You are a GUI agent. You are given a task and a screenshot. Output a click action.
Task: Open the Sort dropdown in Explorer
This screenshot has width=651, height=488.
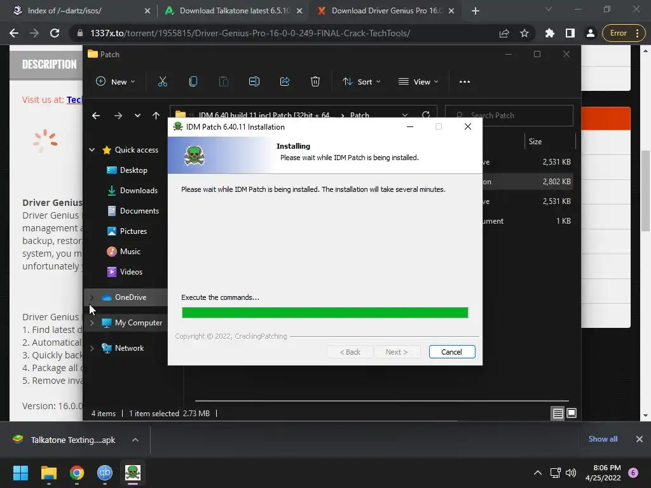[361, 82]
